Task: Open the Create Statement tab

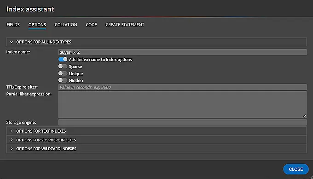Action: 125,25
